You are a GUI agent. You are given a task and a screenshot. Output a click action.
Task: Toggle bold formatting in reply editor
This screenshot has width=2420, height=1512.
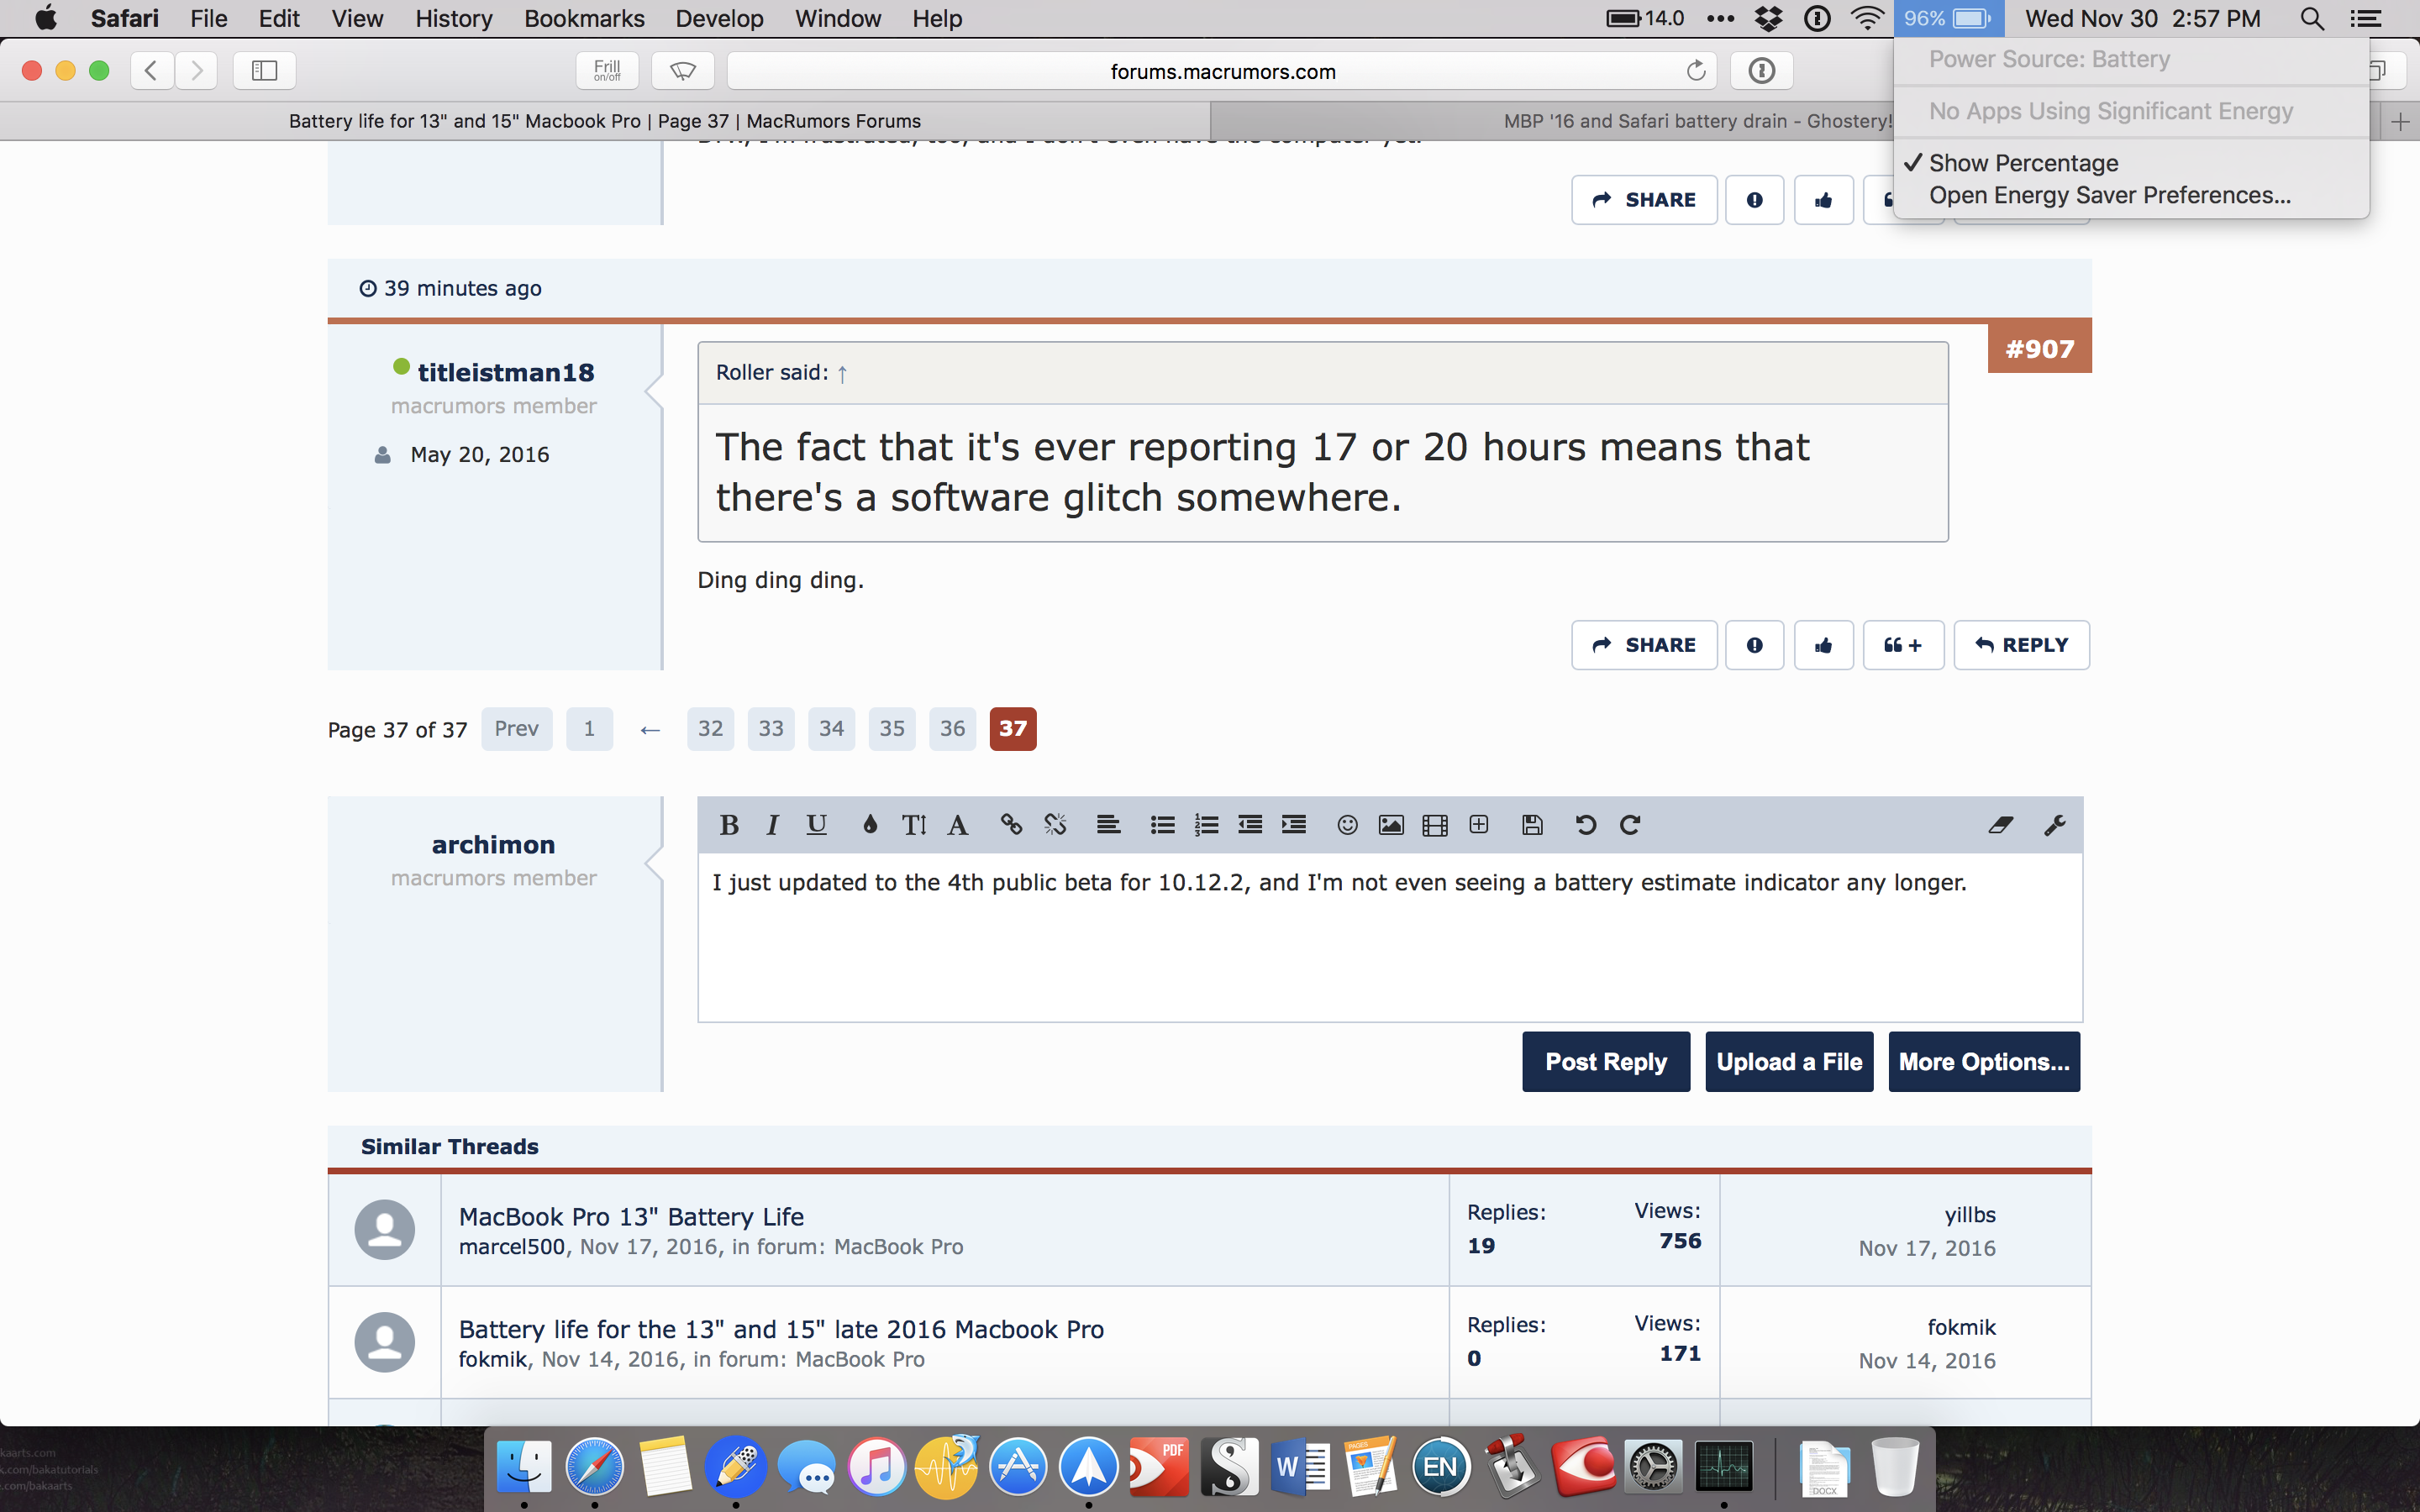click(x=729, y=825)
